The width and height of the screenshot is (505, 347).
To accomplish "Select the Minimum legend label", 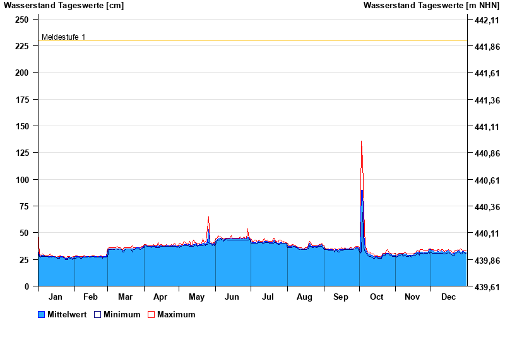I will tap(122, 314).
